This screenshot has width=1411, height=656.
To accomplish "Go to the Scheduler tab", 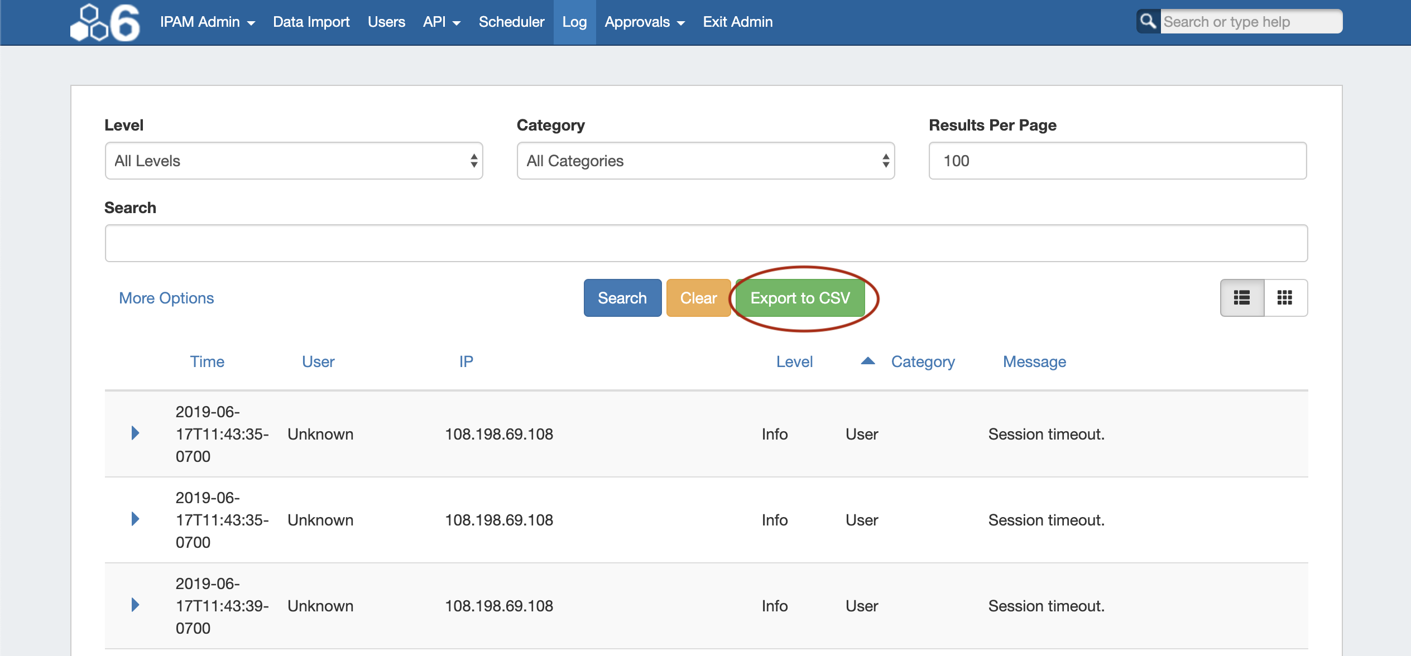I will [511, 22].
